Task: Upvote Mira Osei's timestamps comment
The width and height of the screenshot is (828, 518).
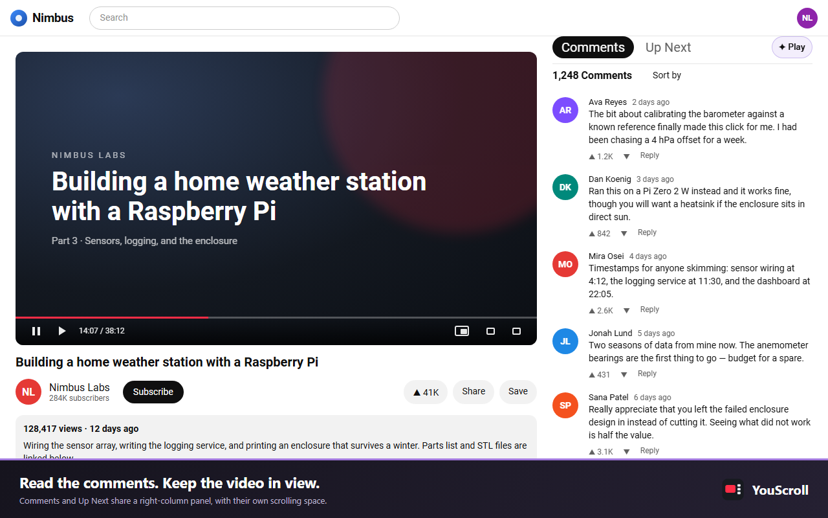Action: click(x=592, y=311)
